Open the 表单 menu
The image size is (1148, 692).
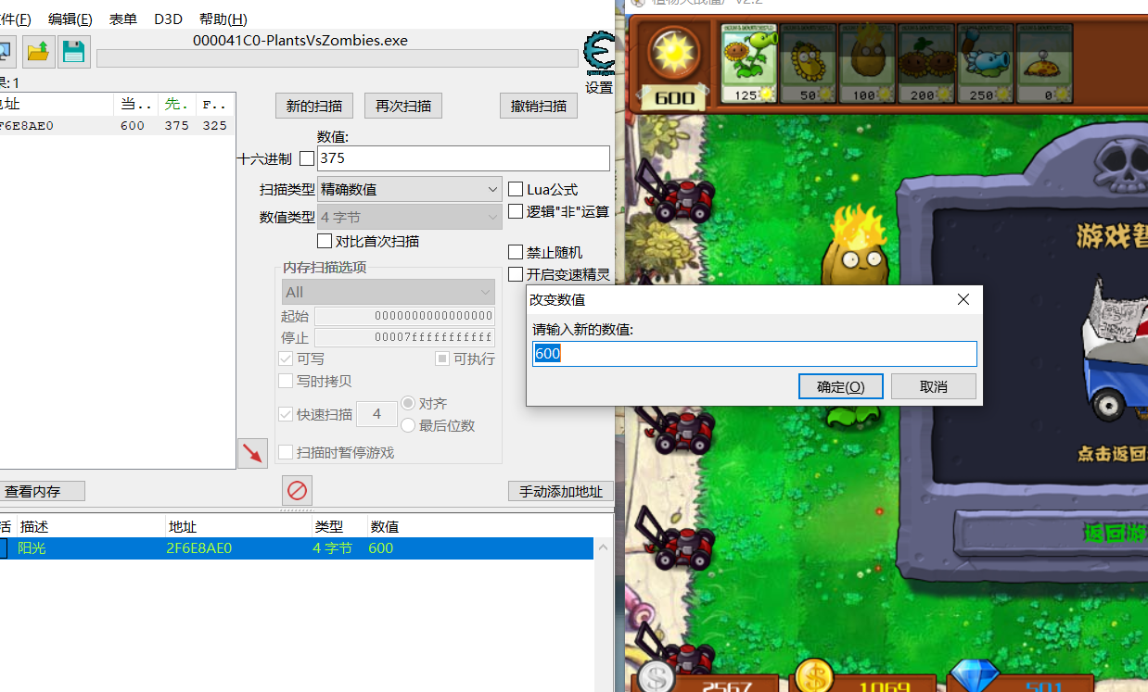point(122,19)
